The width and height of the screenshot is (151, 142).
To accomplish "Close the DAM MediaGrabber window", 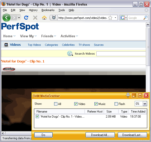I will click(x=146, y=95).
